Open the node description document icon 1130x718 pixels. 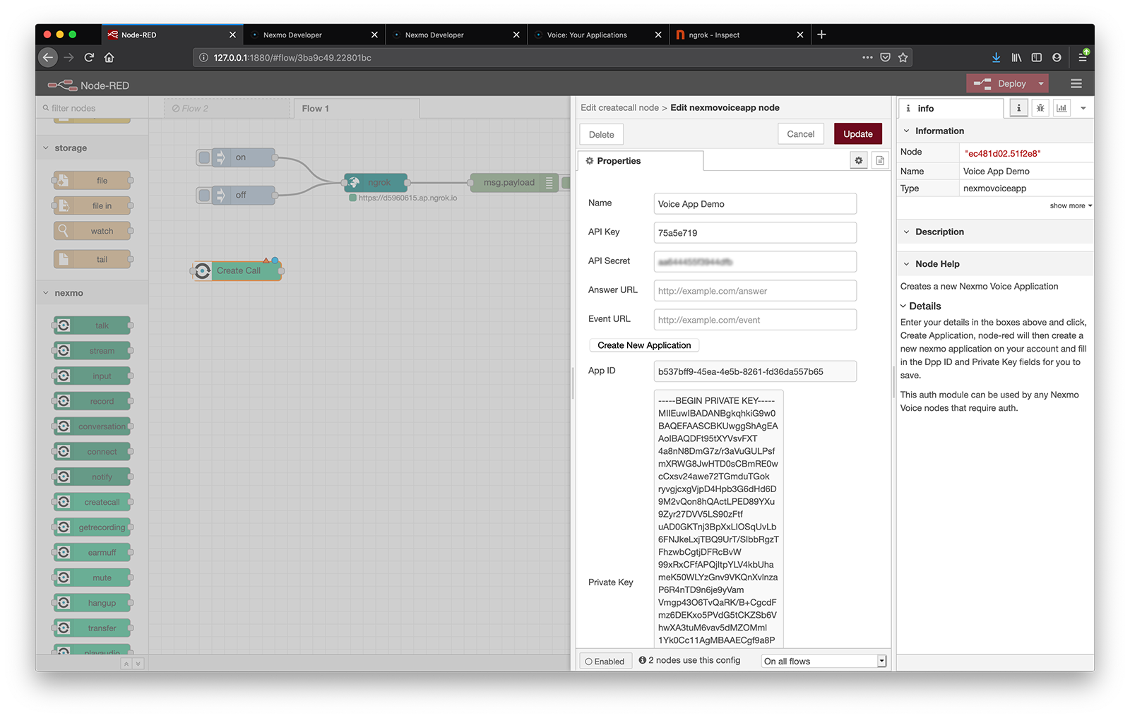pos(880,160)
